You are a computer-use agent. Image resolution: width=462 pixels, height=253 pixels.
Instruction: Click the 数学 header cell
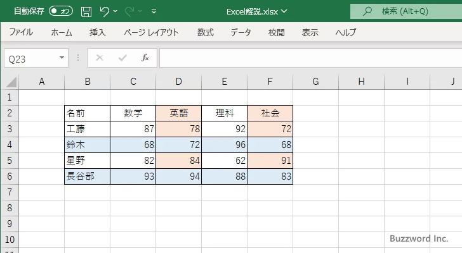(133, 113)
